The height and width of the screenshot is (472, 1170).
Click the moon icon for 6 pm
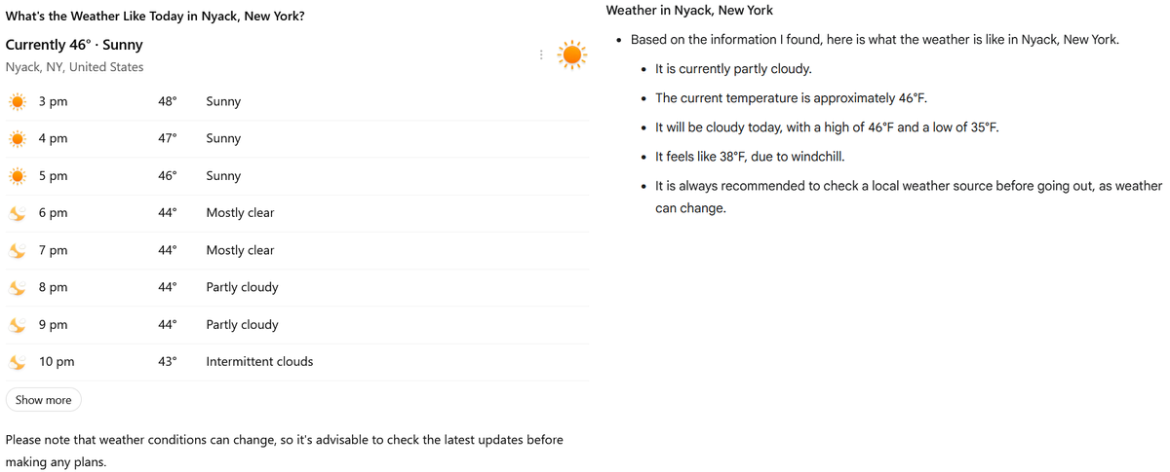pyautogui.click(x=18, y=213)
